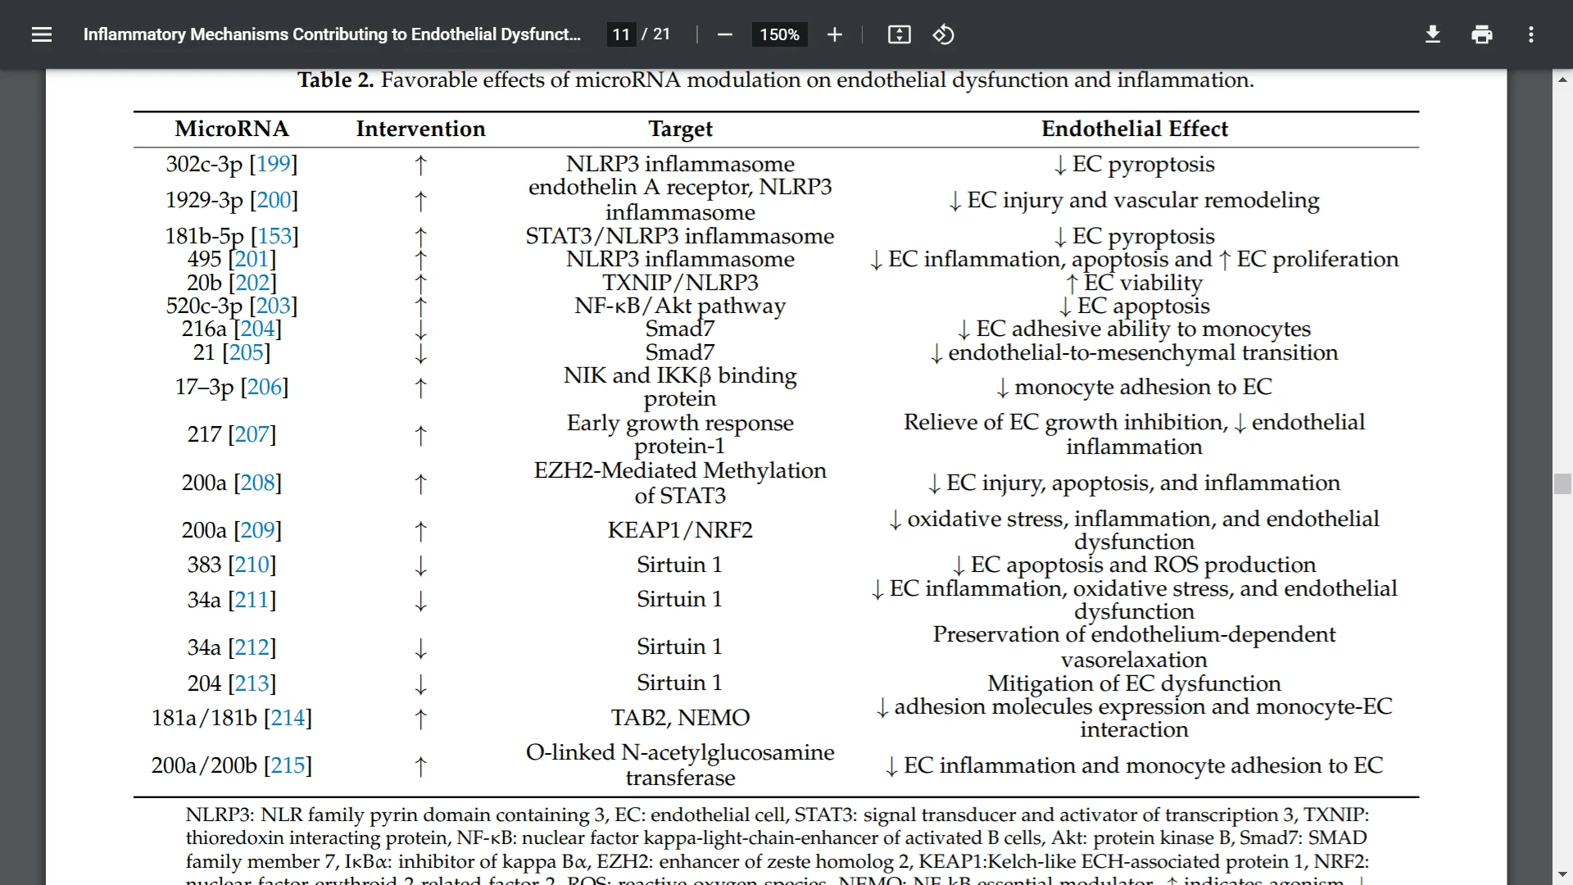The width and height of the screenshot is (1573, 885).
Task: Print the PDF document
Action: [1481, 34]
